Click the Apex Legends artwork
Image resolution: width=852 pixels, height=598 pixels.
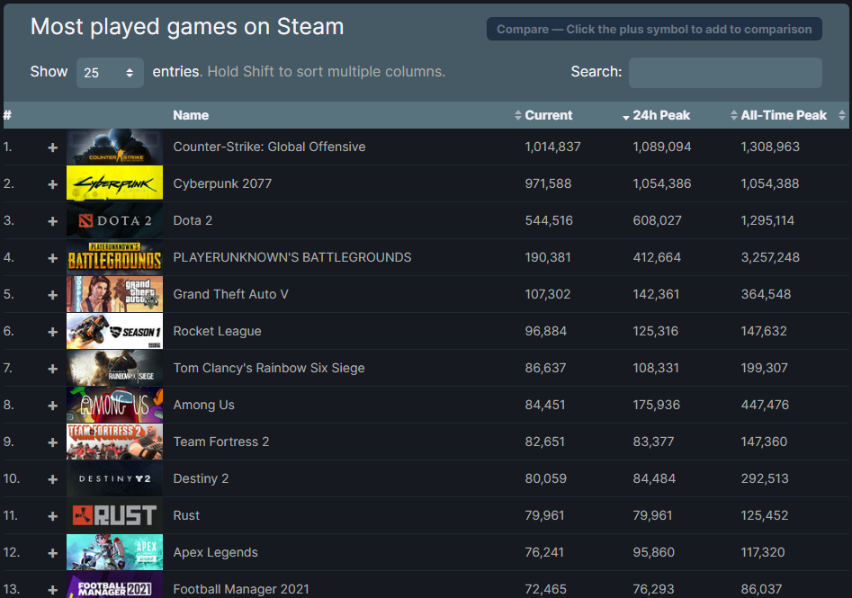coord(114,552)
